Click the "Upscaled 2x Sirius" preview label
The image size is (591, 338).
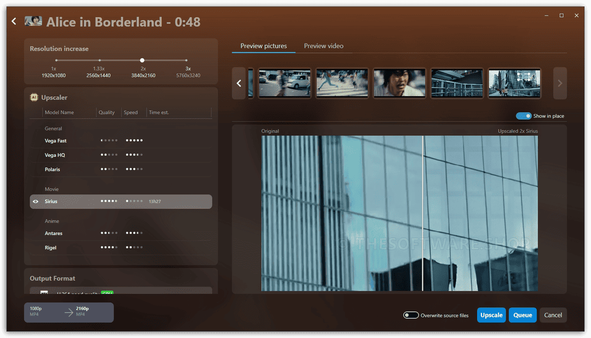point(517,131)
